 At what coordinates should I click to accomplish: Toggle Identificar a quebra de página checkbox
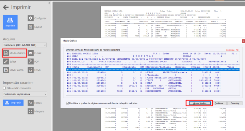tap(67, 103)
